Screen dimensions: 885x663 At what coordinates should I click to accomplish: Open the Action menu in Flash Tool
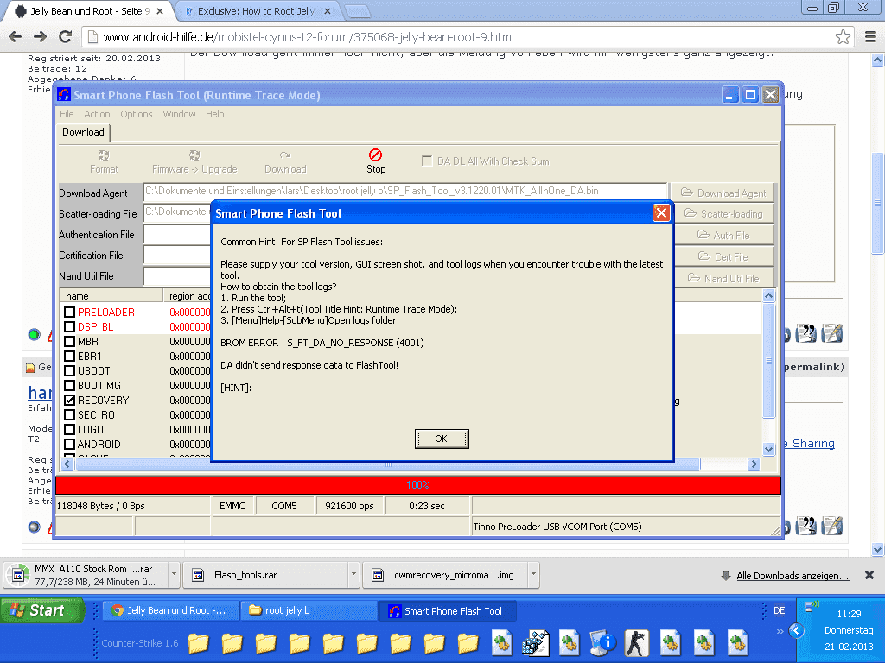(97, 114)
